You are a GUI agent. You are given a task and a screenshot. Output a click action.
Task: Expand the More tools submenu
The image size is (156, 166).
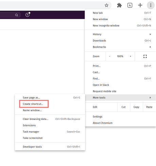120,97
